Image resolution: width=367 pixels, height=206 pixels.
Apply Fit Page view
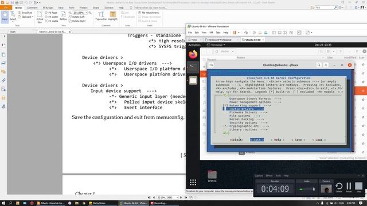pos(51,13)
